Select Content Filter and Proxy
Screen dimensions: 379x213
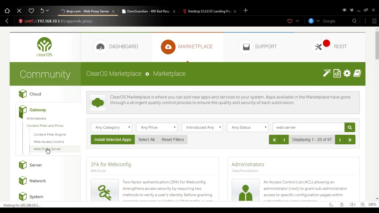(x=45, y=126)
